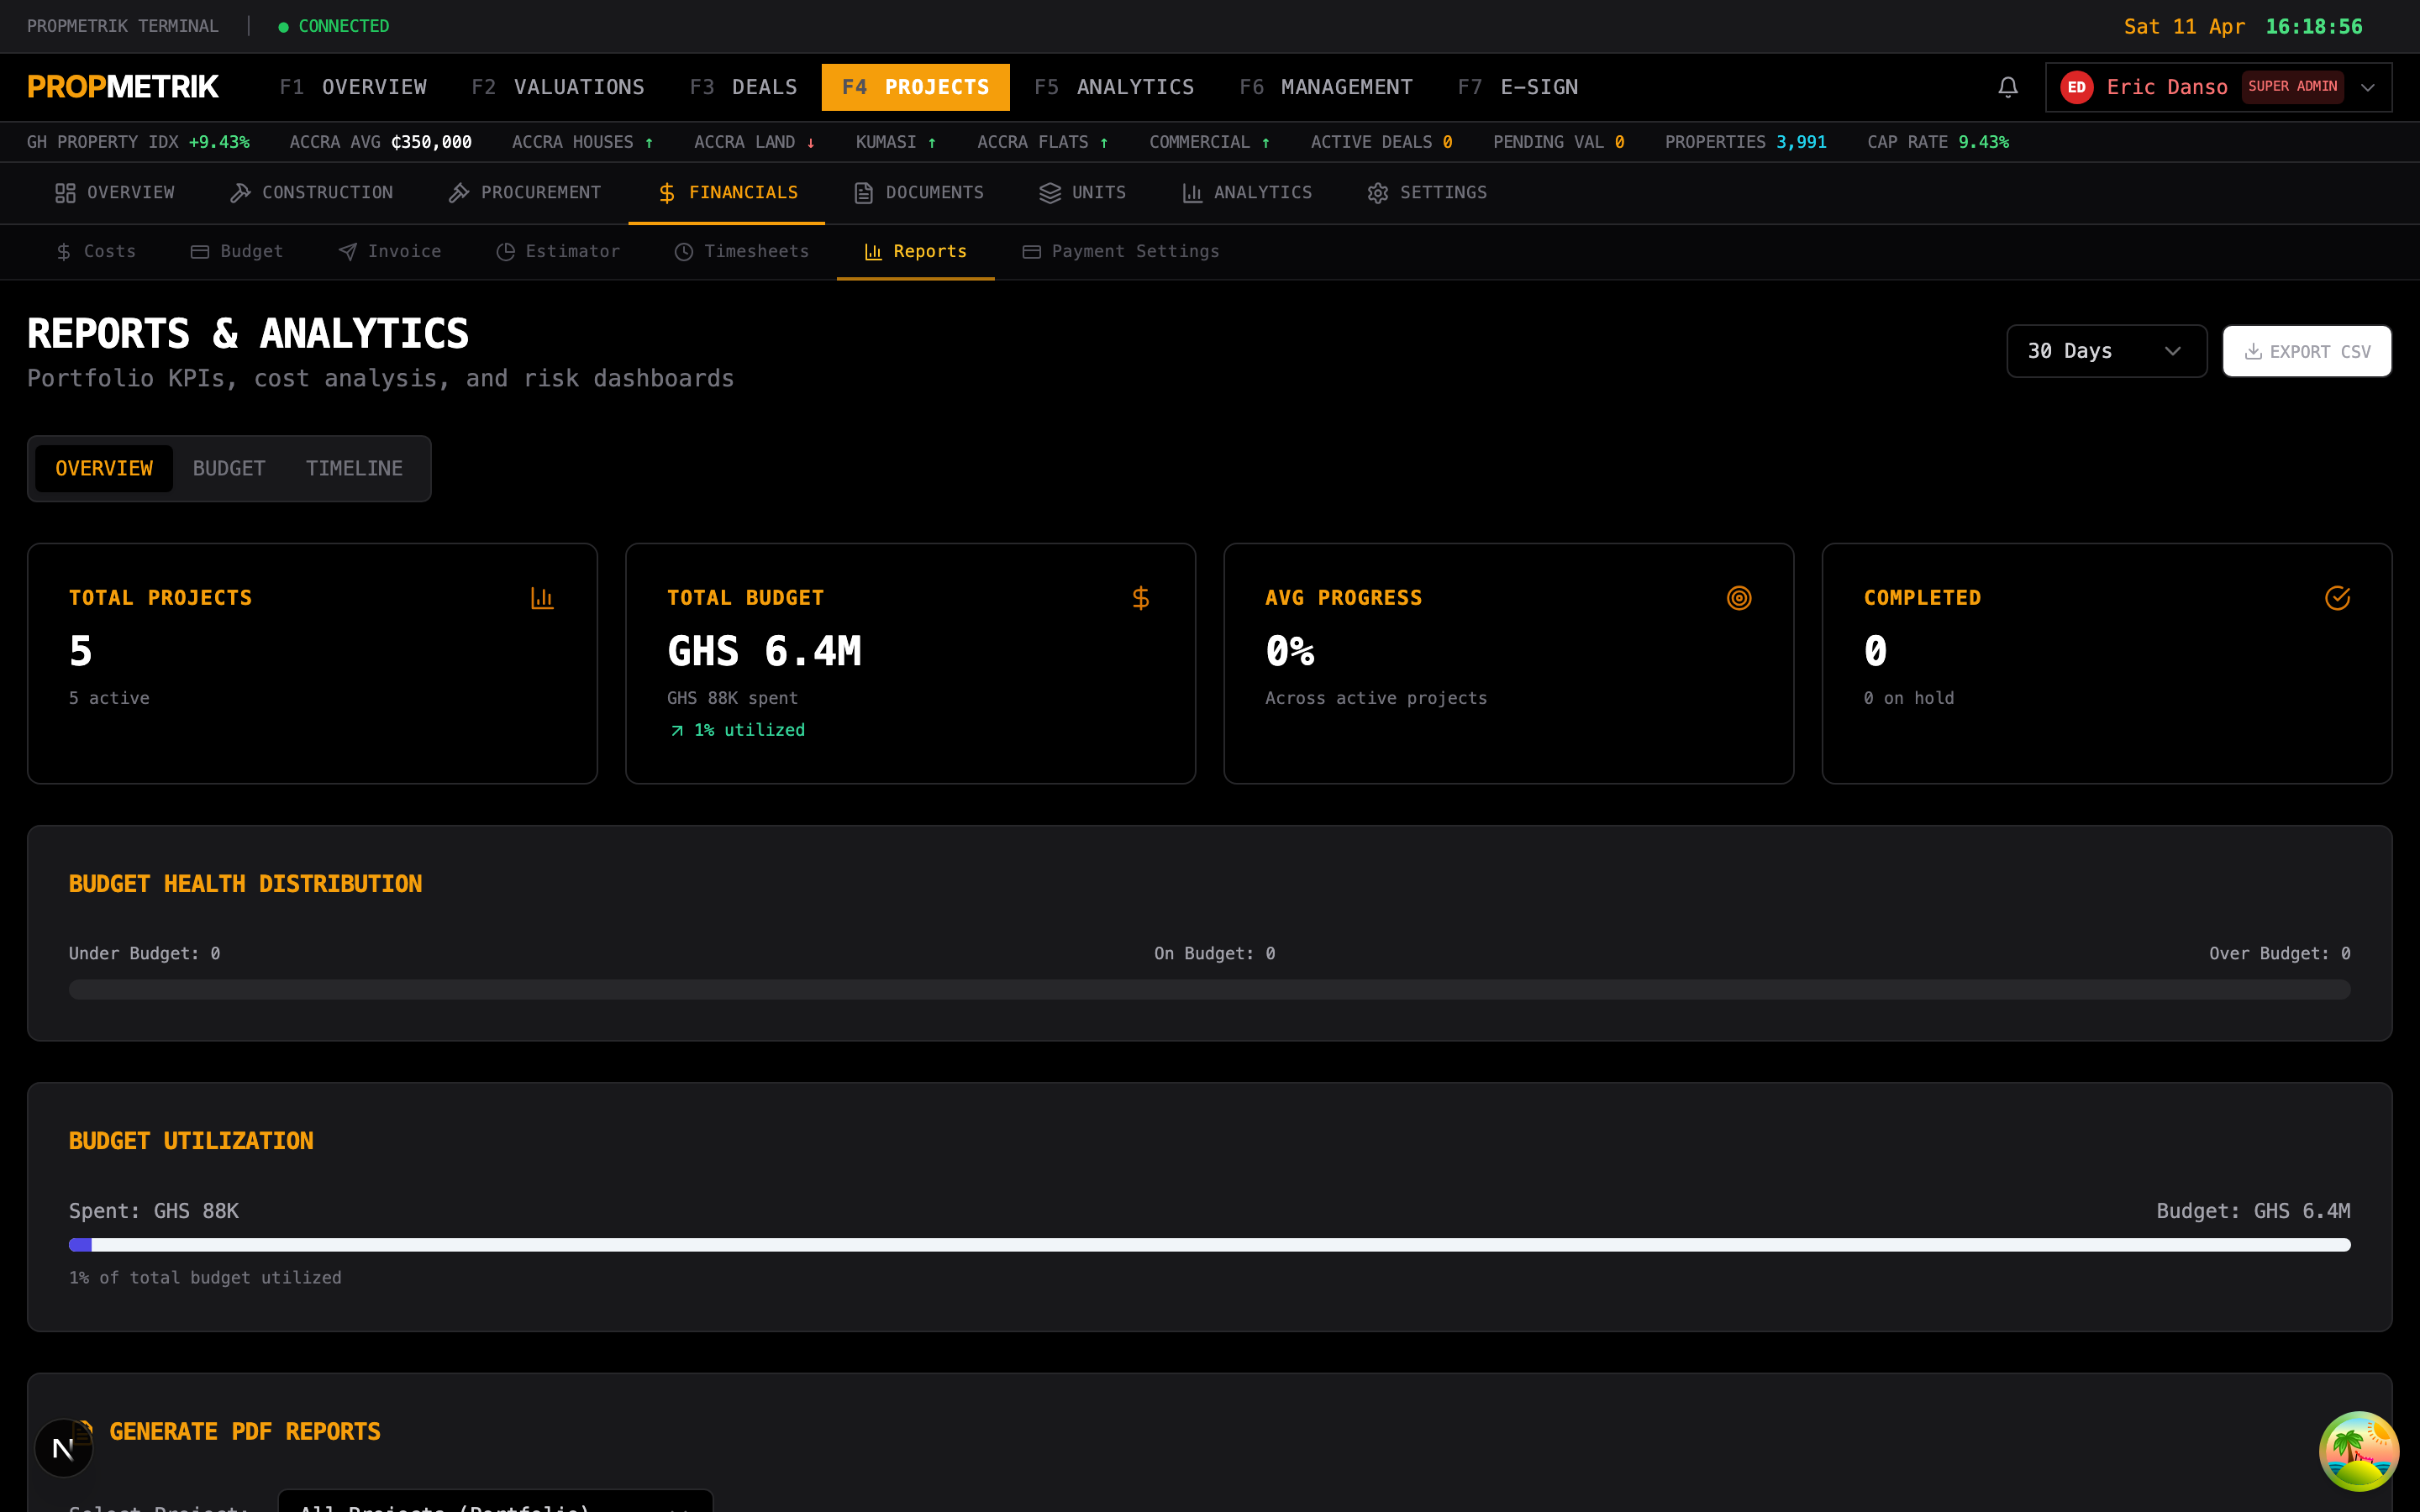Open F7 E-Sign

coord(1518,87)
